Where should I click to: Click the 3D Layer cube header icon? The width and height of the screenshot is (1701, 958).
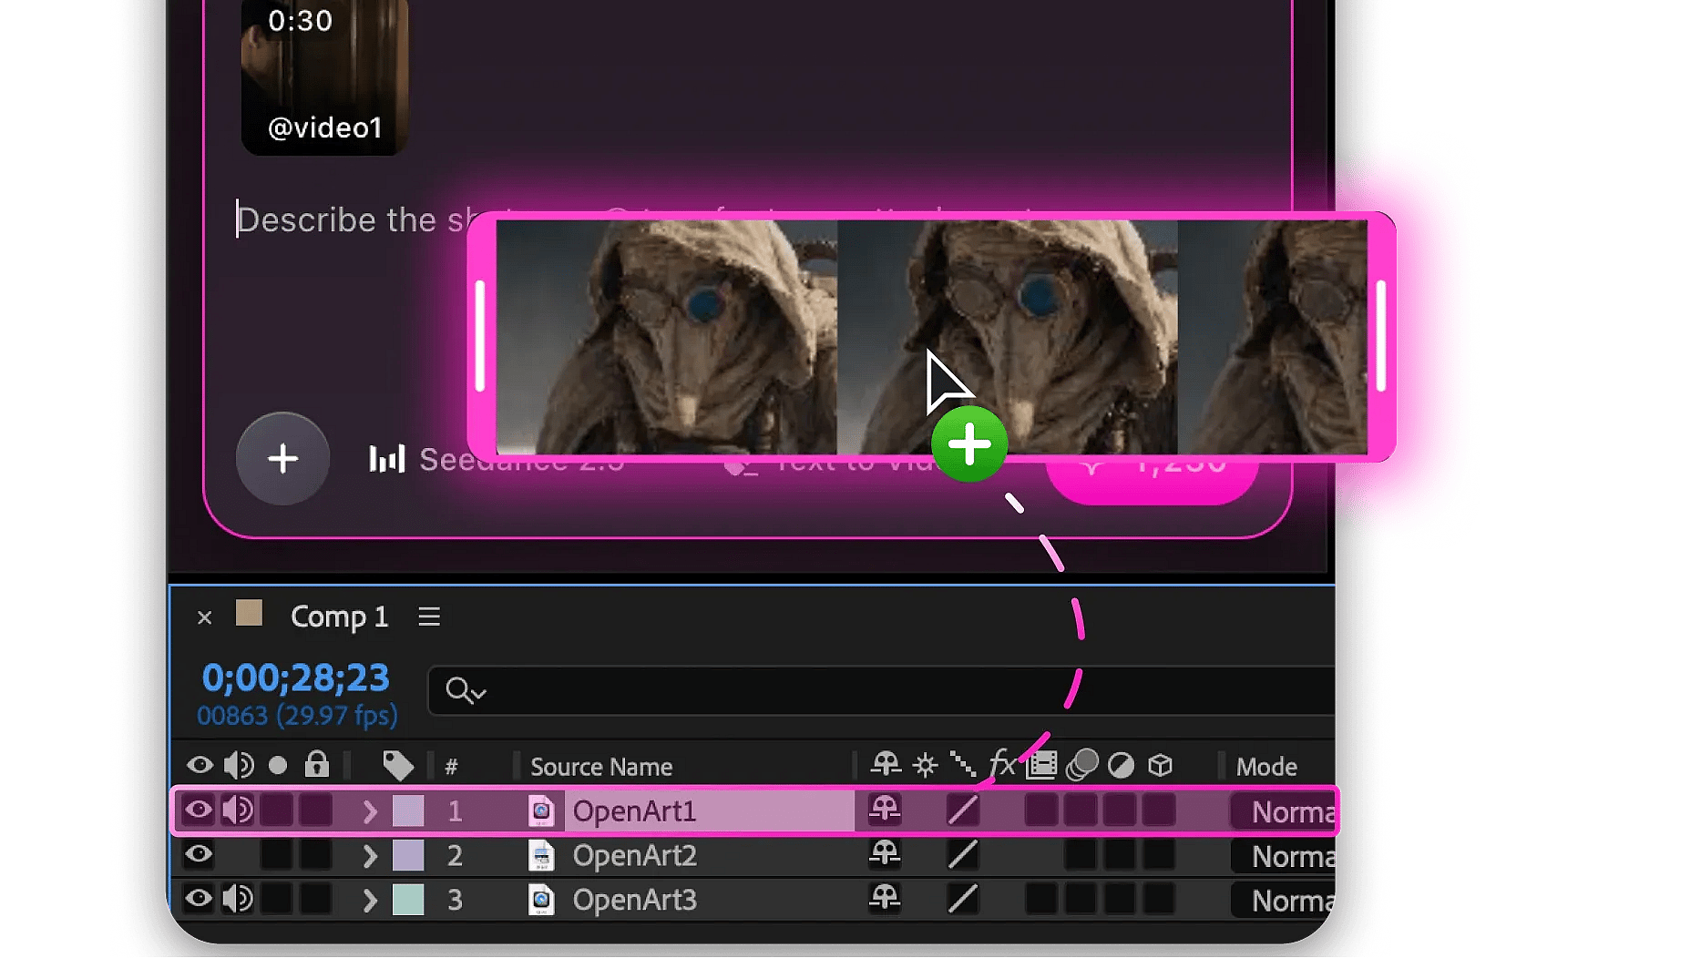(x=1160, y=765)
